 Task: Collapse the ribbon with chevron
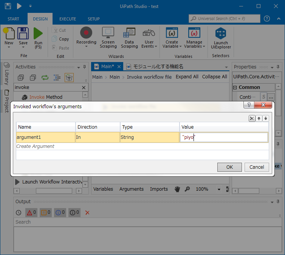pos(279,19)
